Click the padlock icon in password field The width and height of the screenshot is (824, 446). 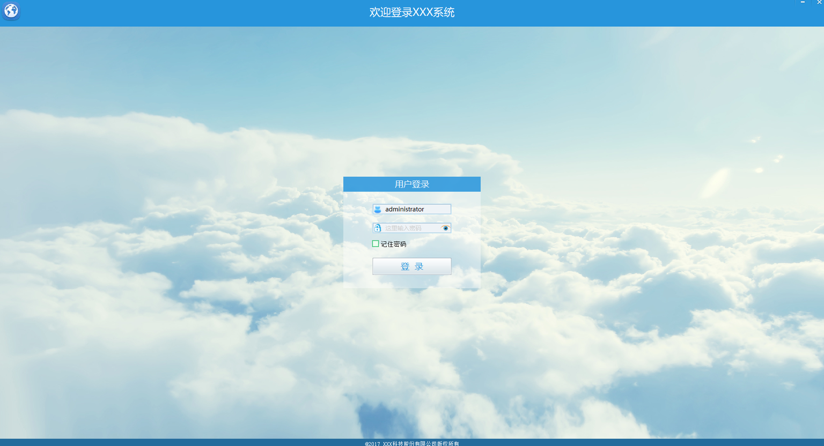378,228
